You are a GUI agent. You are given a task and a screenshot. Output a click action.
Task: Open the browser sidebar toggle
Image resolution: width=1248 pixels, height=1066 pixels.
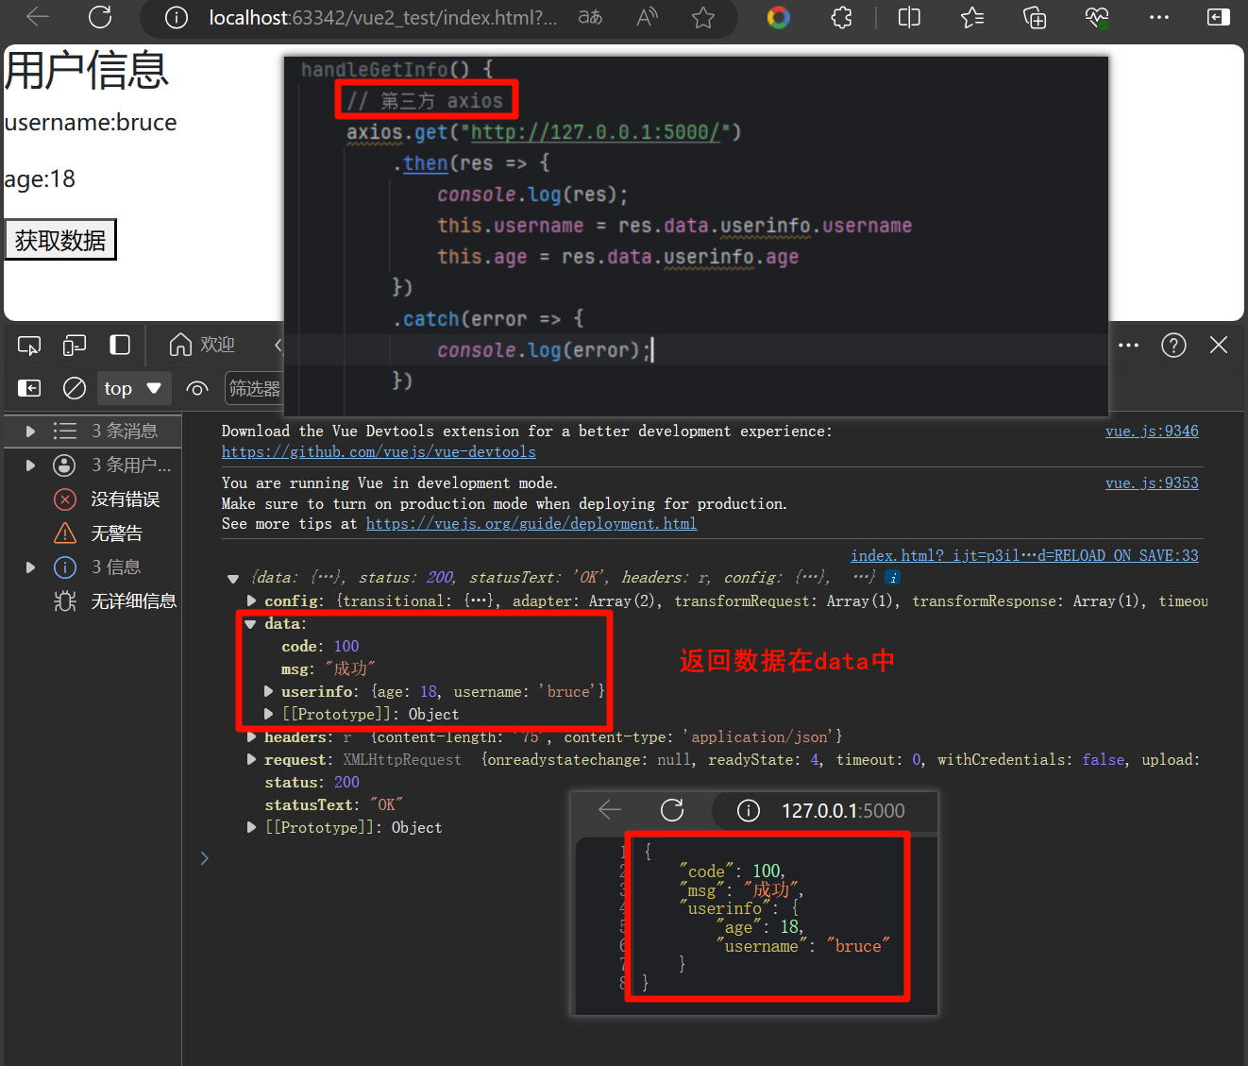(x=1219, y=17)
